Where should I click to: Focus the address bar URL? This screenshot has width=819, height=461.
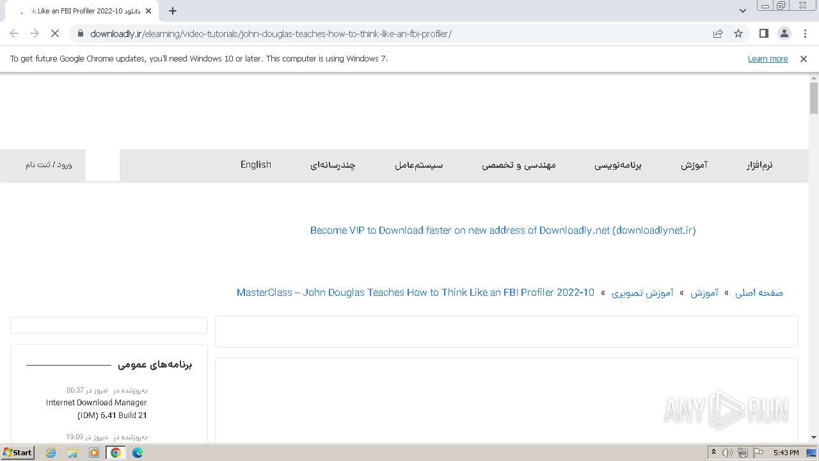(271, 34)
